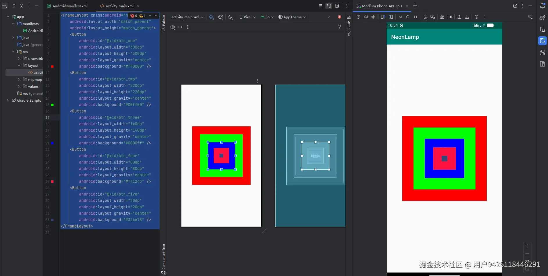Click the 6 errors indicator in the editor
Viewport: 548px width, 276px height.
point(134,16)
